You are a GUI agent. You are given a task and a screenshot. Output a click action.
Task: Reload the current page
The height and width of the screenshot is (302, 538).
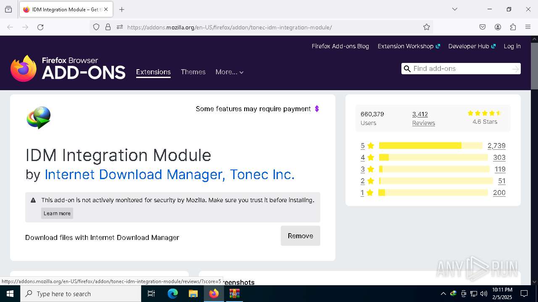pos(40,27)
